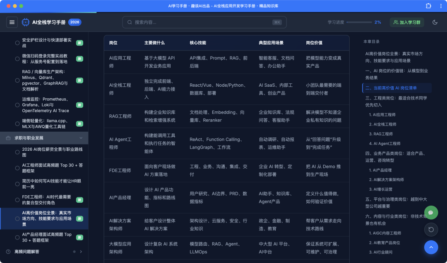The width and height of the screenshot is (447, 263).
Task: Mark 端侧轻量化 llama.cpp lesson as completed
Action: coord(17,124)
